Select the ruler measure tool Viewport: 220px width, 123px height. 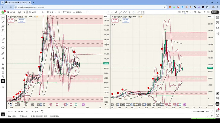click(x=3, y=54)
